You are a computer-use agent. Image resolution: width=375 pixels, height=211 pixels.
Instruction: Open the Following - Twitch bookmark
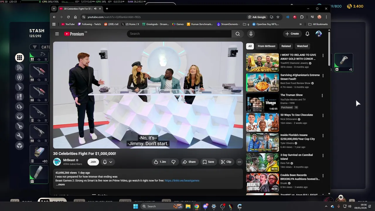pyautogui.click(x=89, y=24)
